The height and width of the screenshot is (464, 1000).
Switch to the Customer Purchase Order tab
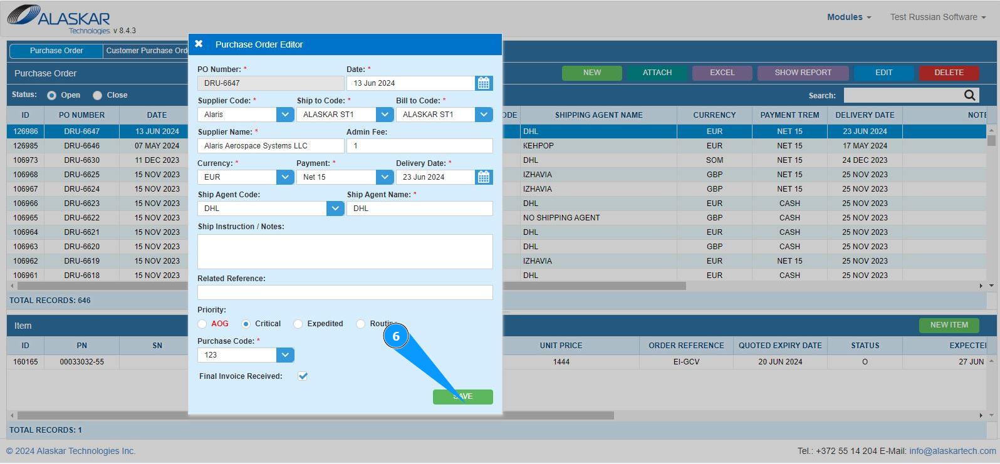click(x=147, y=51)
